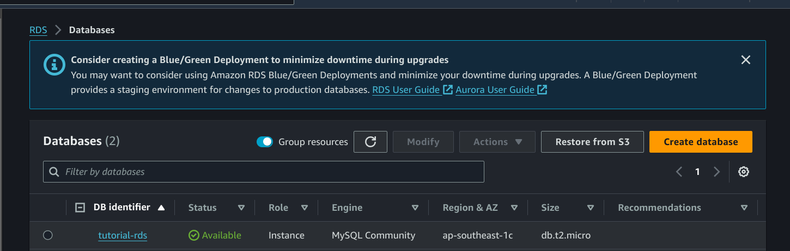
Task: Sort by DB identifier ascending arrow
Action: (161, 208)
